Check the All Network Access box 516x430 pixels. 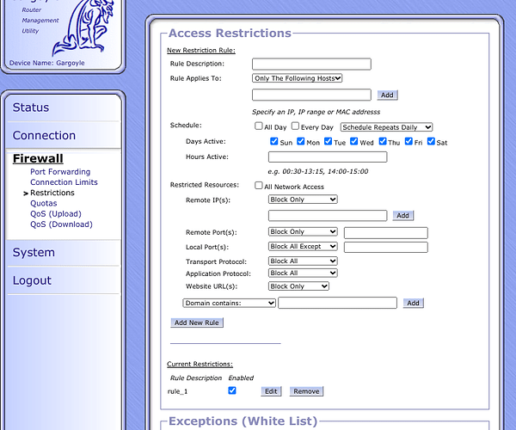[x=259, y=186]
